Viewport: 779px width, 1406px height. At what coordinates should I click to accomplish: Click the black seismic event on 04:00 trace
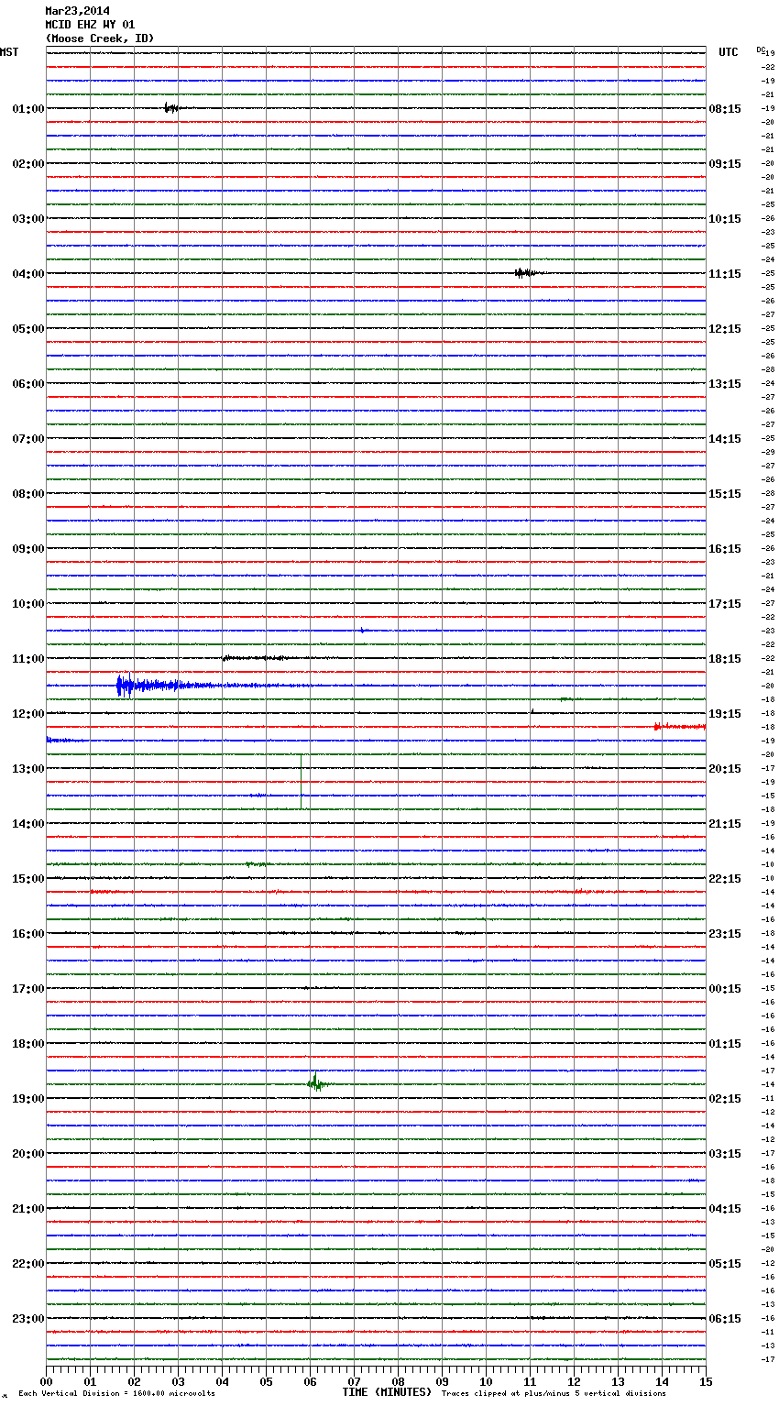click(x=524, y=272)
